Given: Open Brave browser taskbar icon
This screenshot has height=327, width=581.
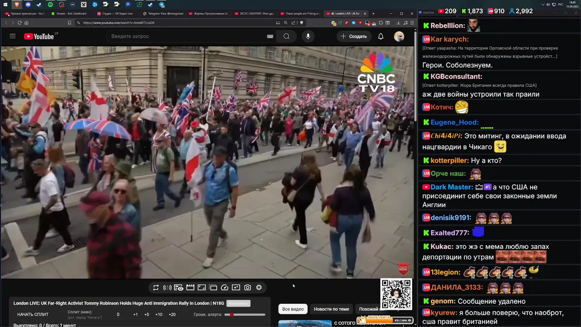Looking at the screenshot, I should (x=17, y=5).
